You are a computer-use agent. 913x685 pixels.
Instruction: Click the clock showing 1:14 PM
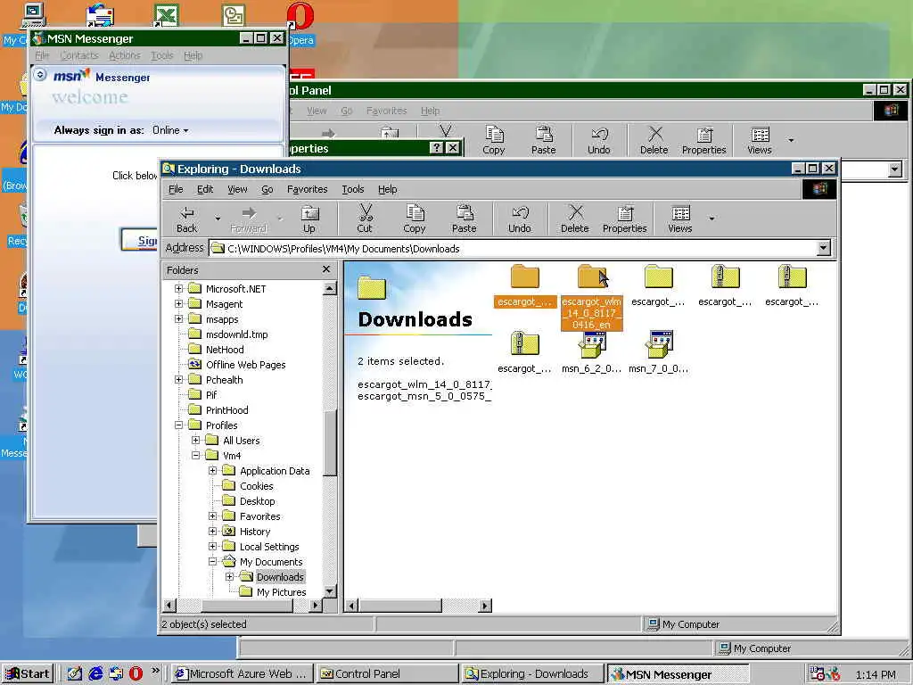[876, 674]
